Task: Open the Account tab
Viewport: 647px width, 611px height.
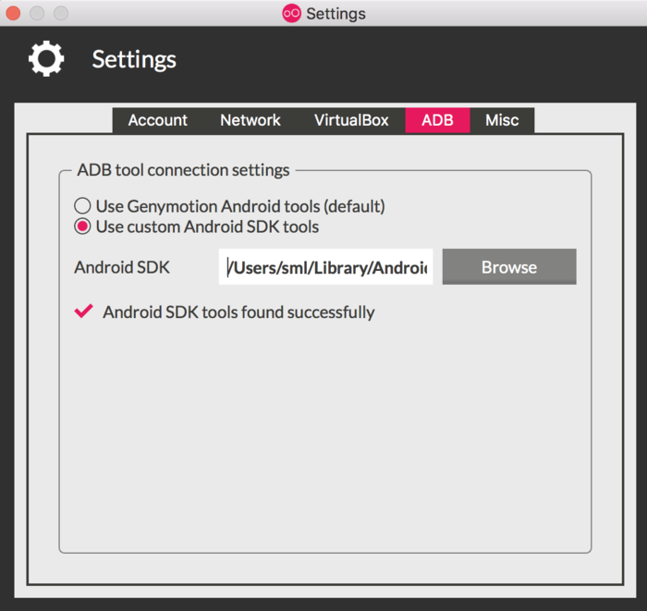Action: coord(157,120)
